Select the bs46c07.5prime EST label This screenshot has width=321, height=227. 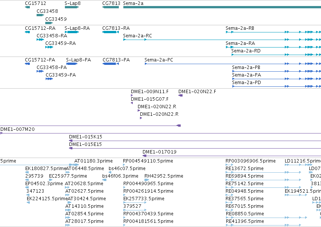pyautogui.click(x=127, y=169)
